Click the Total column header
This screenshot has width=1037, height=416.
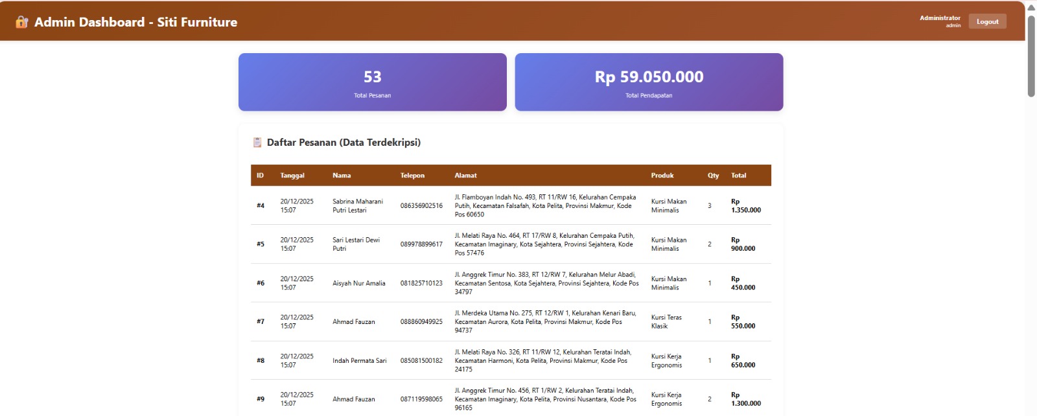(x=738, y=176)
